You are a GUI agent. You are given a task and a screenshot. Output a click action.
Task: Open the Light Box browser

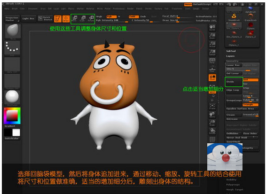pos(28,18)
